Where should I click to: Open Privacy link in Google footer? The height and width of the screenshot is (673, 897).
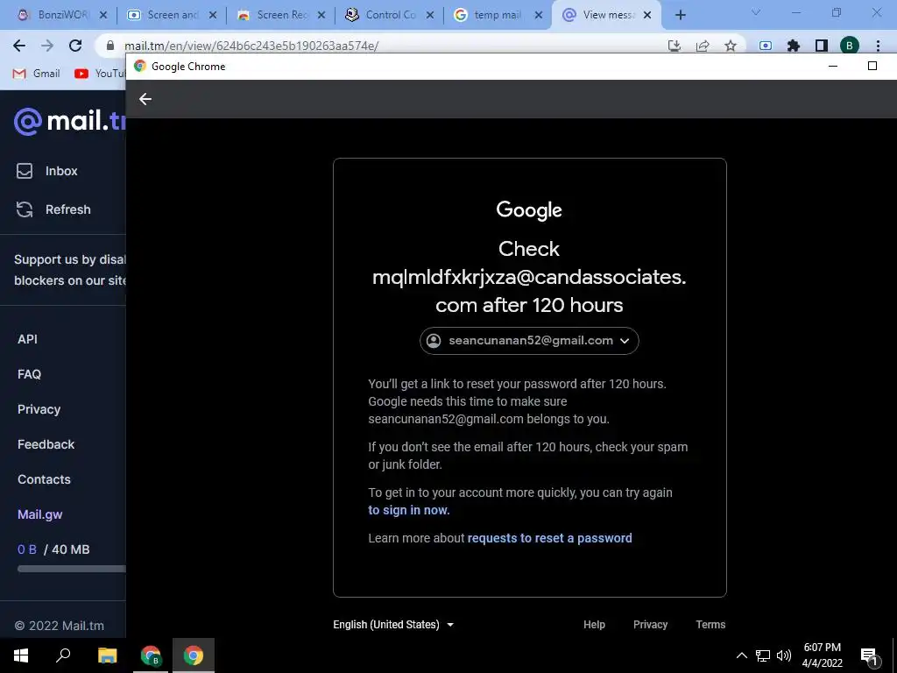pos(651,624)
